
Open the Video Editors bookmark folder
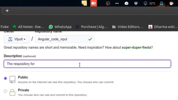point(127,27)
